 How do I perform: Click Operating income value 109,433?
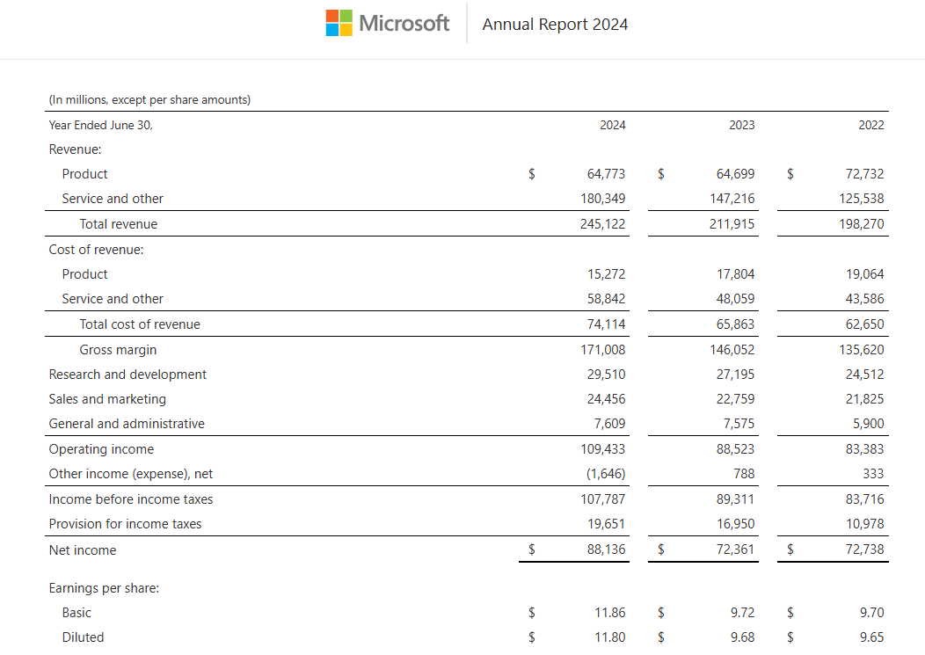tap(603, 449)
